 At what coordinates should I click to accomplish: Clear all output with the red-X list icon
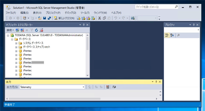pyautogui.click(x=108, y=87)
